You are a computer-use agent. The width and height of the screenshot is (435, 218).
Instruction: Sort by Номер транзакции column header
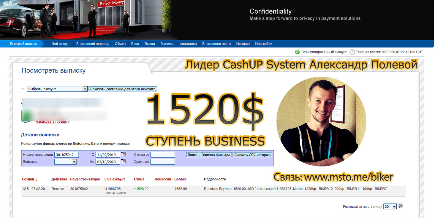coord(85,179)
